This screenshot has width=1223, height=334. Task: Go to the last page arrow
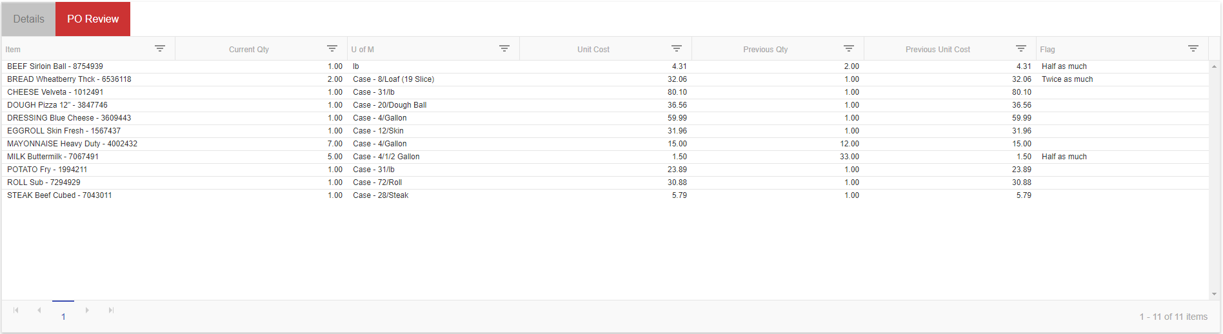(111, 310)
